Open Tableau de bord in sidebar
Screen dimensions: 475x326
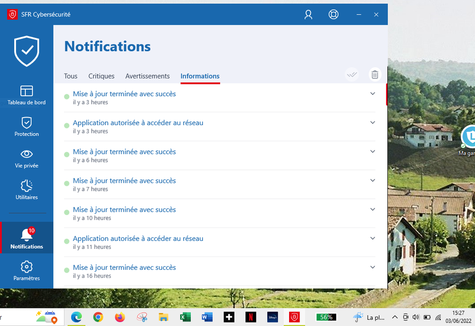click(27, 95)
